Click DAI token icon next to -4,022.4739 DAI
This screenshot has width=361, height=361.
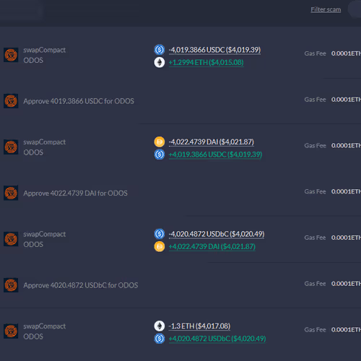(160, 142)
